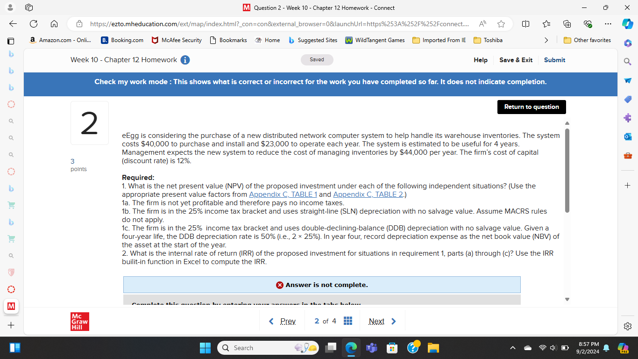The width and height of the screenshot is (638, 359).
Task: Click the McGraw Hill logo at the bottom
Action: [x=79, y=321]
